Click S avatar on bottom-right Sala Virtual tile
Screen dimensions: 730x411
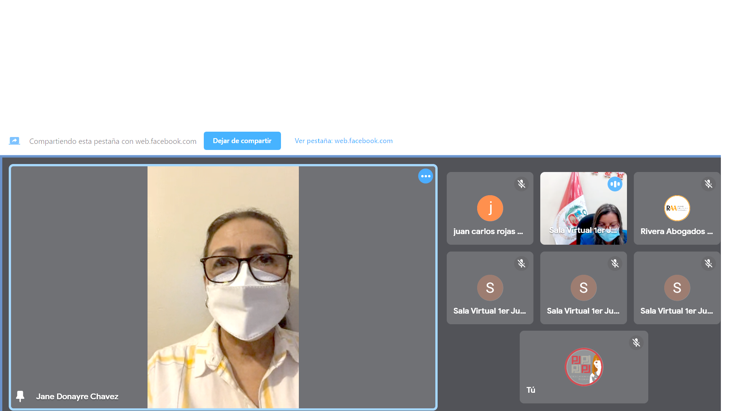click(x=677, y=288)
